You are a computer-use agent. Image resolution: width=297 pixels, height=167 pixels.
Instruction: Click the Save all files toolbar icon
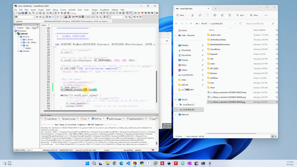(x=26, y=13)
